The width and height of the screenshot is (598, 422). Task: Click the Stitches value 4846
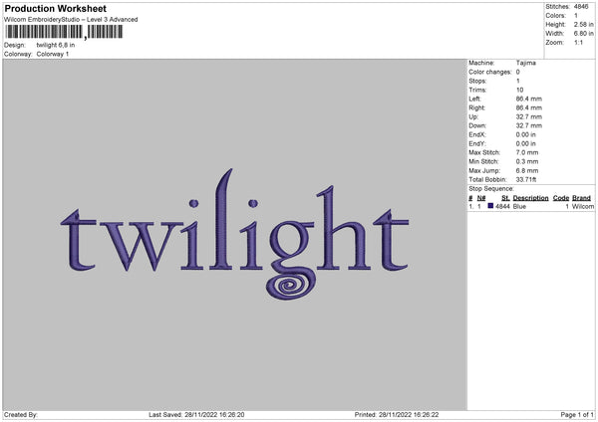point(581,7)
